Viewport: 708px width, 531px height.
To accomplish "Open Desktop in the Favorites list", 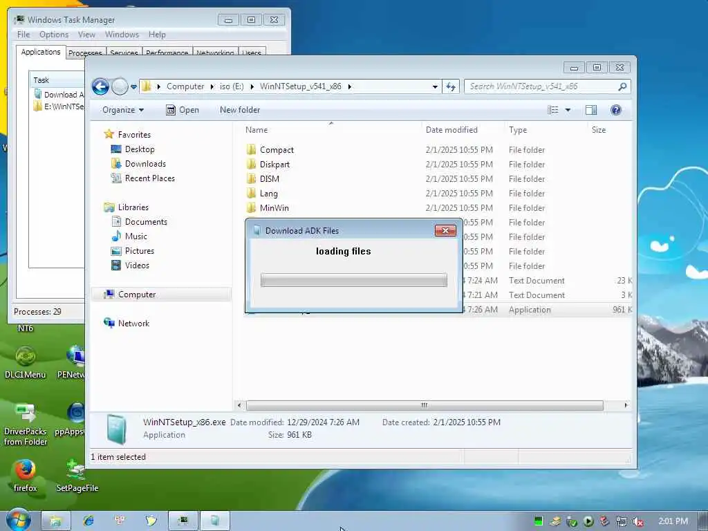I will tap(140, 149).
